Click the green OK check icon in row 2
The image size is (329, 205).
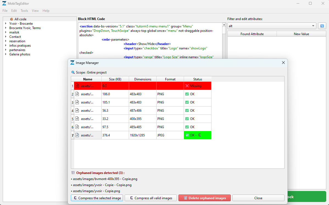point(187,94)
